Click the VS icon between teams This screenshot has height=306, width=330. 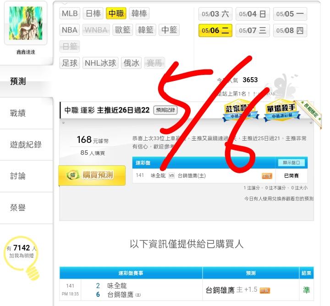[172, 176]
